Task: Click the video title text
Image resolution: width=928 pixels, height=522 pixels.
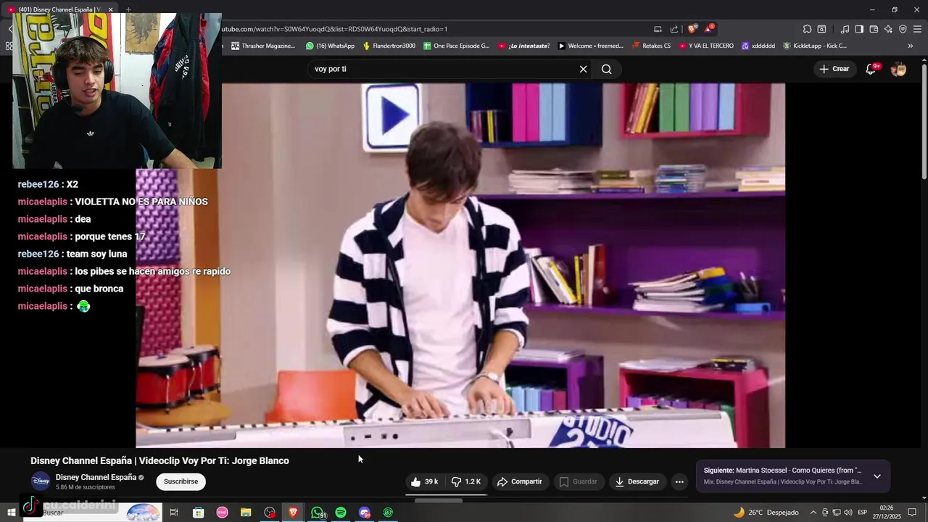Action: tap(159, 460)
